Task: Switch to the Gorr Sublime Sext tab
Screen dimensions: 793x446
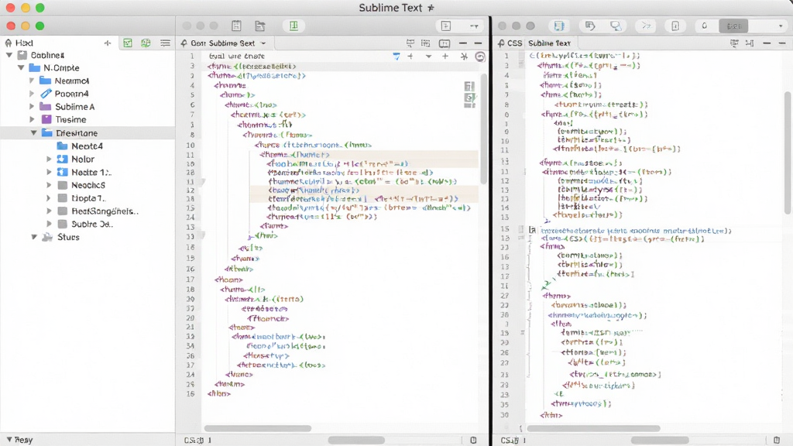Action: tap(222, 43)
